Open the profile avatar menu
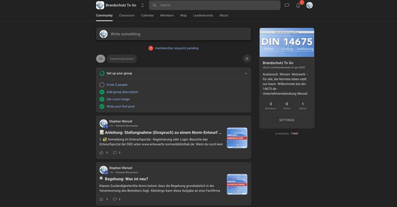397x207 pixels. 309,5
